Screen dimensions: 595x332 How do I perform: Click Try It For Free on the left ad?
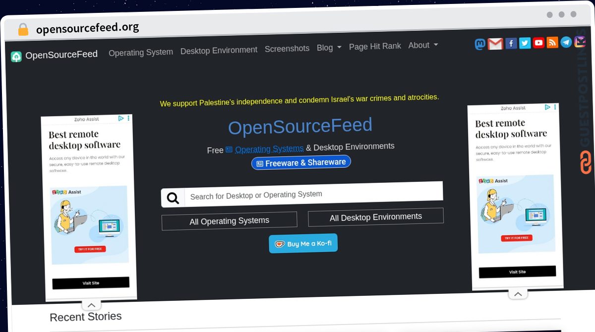[90, 249]
